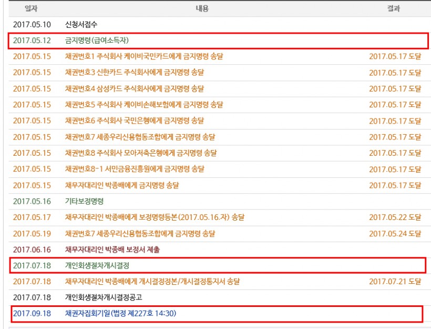Select the 기타보정명령 entry
Screen dimensions: 431x329
[x=84, y=201]
